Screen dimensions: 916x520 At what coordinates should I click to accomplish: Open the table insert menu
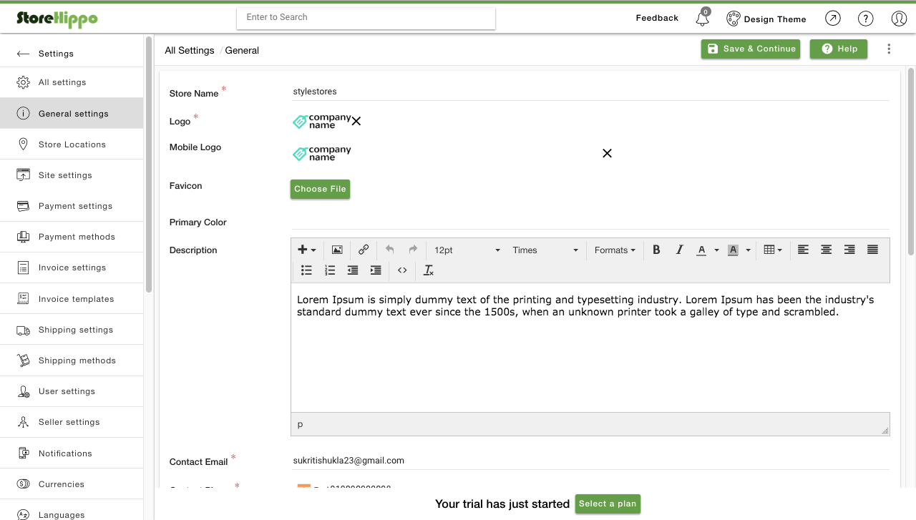[x=773, y=250]
